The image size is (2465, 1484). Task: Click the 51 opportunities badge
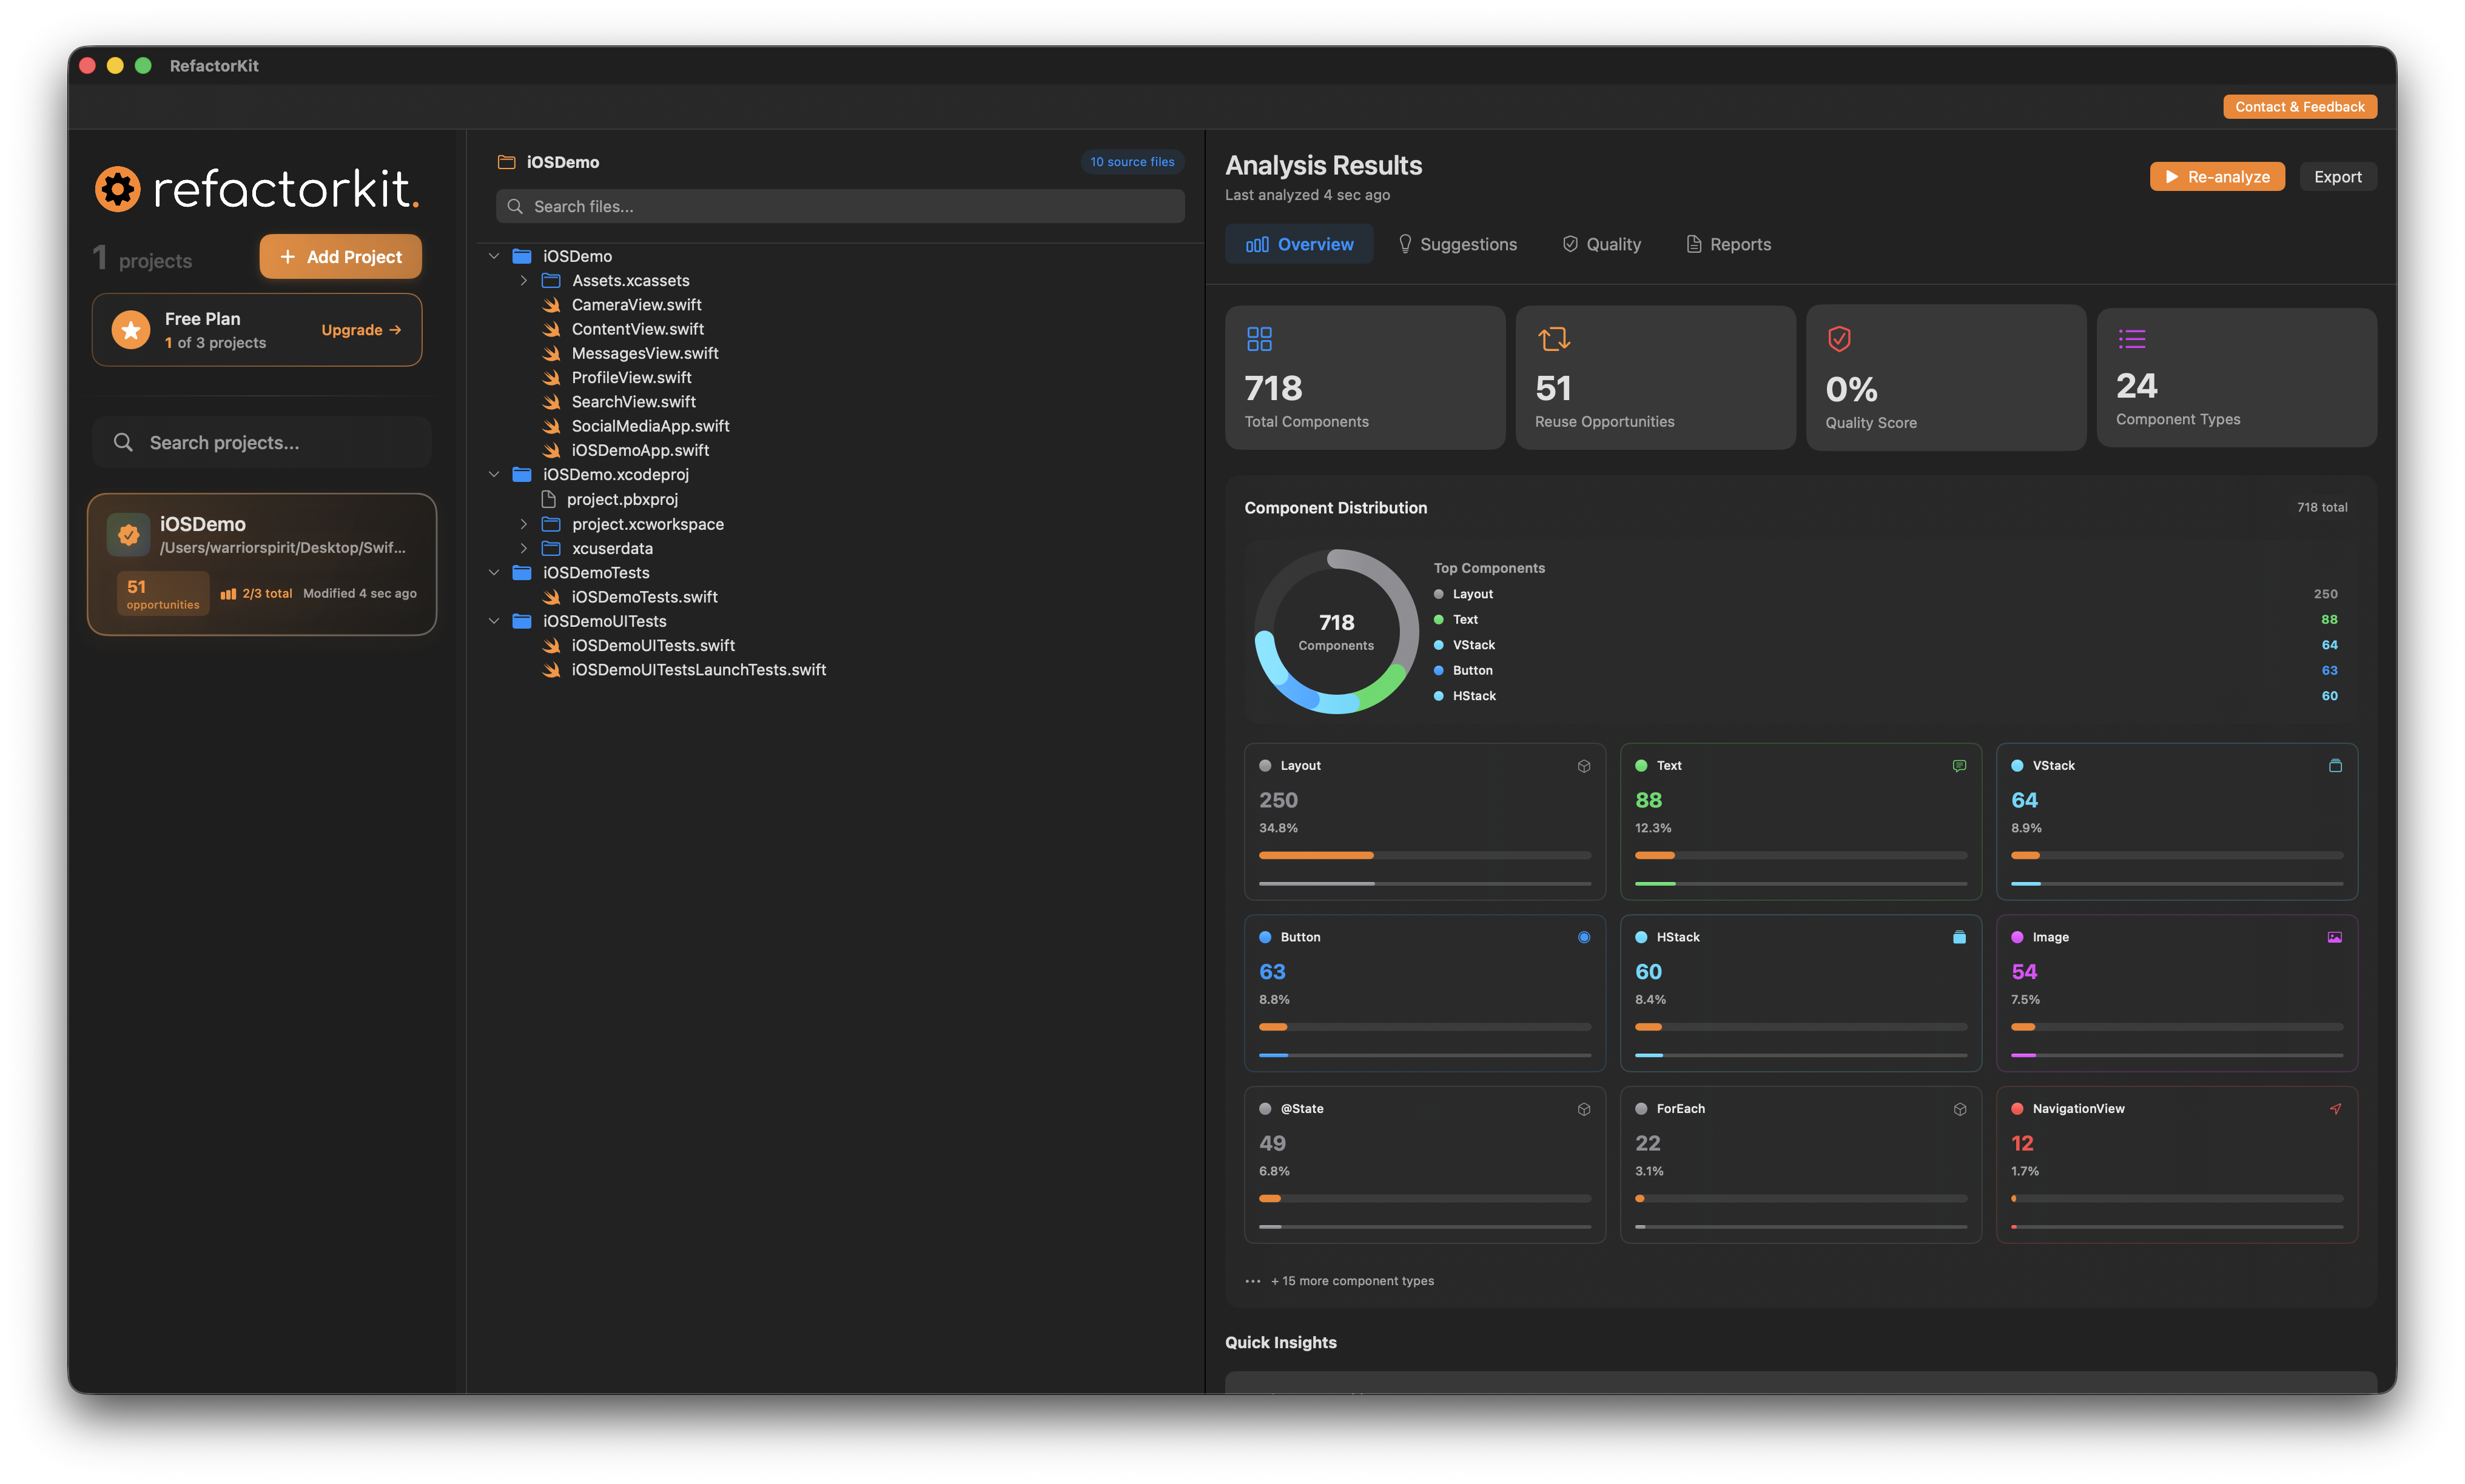click(x=162, y=594)
